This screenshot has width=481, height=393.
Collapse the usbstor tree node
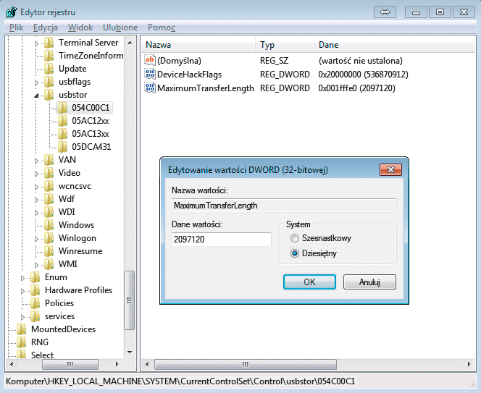[36, 96]
